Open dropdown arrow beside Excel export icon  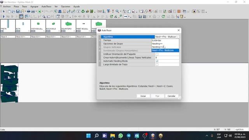(x=42, y=11)
